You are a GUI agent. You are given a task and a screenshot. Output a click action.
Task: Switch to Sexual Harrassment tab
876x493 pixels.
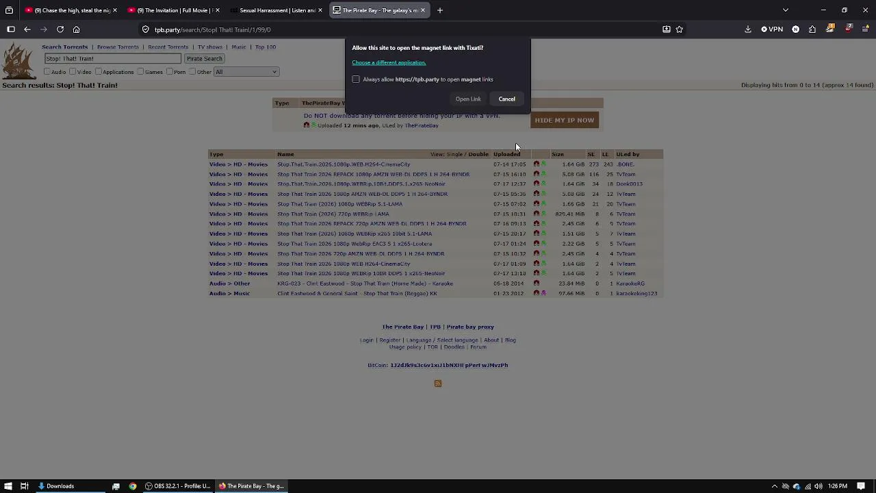[276, 10]
